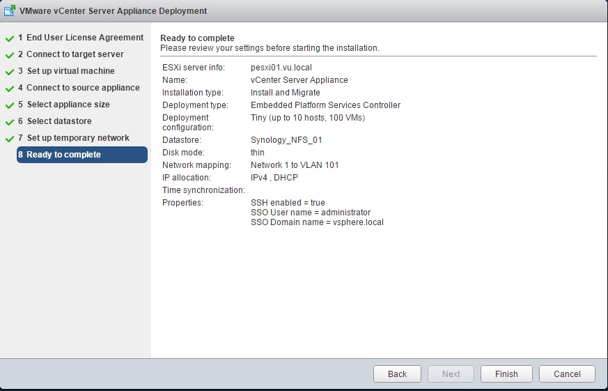Click green checkmark beside End User License Agreement
This screenshot has width=608, height=391.
click(10, 38)
